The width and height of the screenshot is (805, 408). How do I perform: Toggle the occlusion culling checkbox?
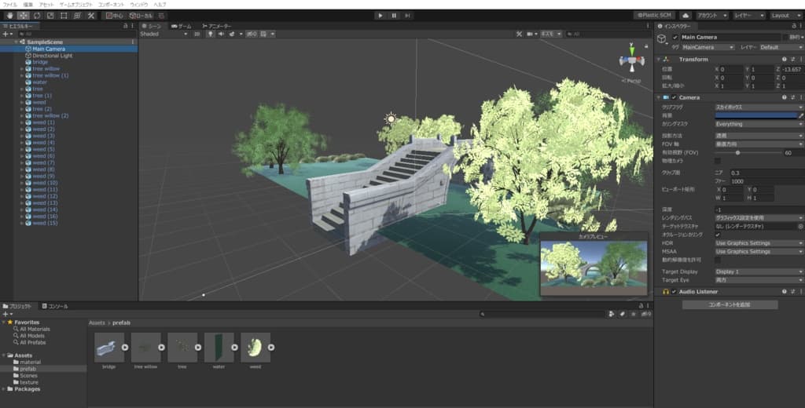click(718, 235)
